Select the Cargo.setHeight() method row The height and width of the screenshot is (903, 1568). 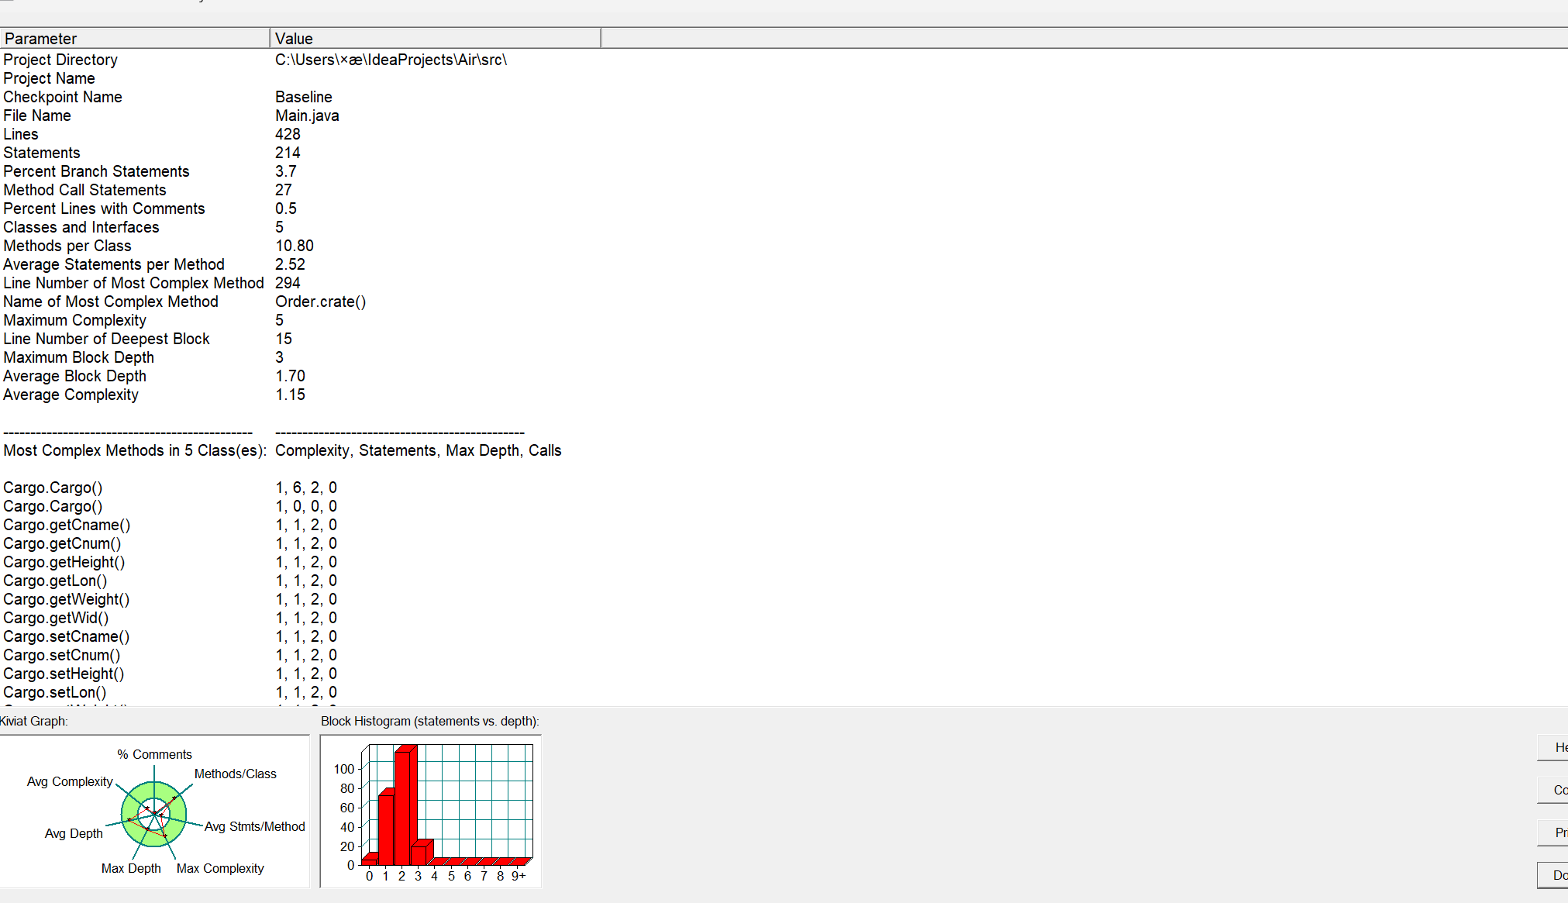click(x=64, y=674)
